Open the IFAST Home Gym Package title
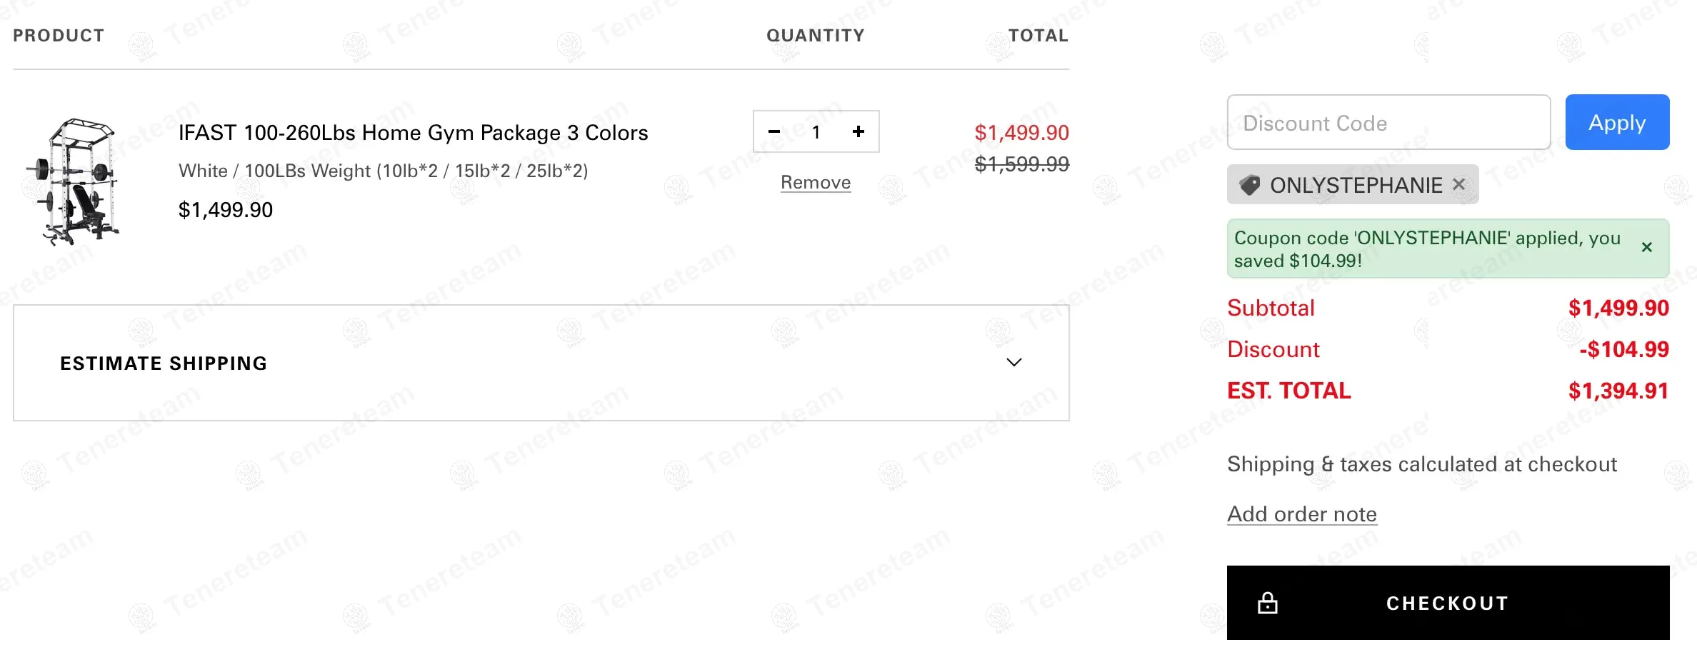Image resolution: width=1697 pixels, height=667 pixels. (x=413, y=133)
